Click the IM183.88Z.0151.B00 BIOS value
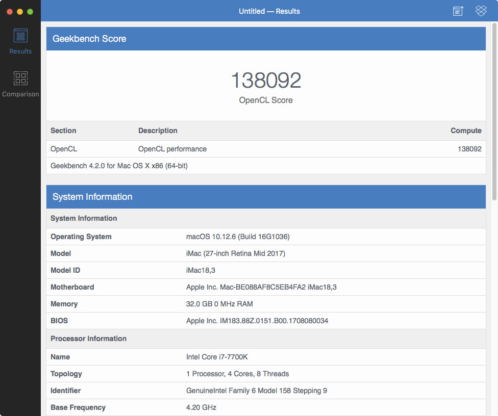 [257, 321]
